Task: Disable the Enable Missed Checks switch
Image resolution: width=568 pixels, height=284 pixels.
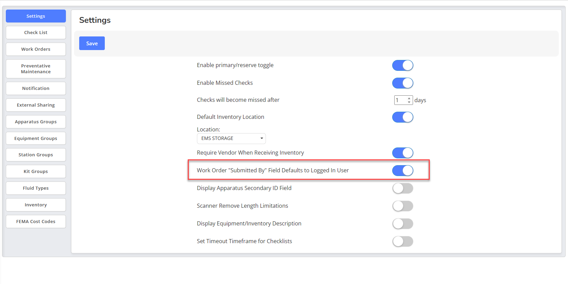Action: click(x=402, y=83)
